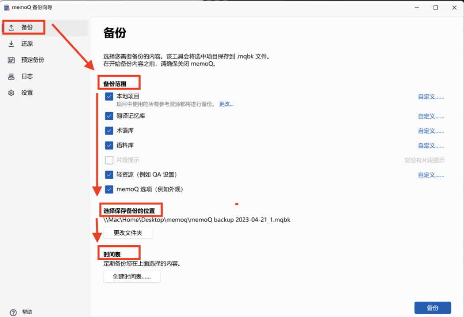The height and width of the screenshot is (317, 464).
Task: Go to the 日志 page
Action: (45, 77)
